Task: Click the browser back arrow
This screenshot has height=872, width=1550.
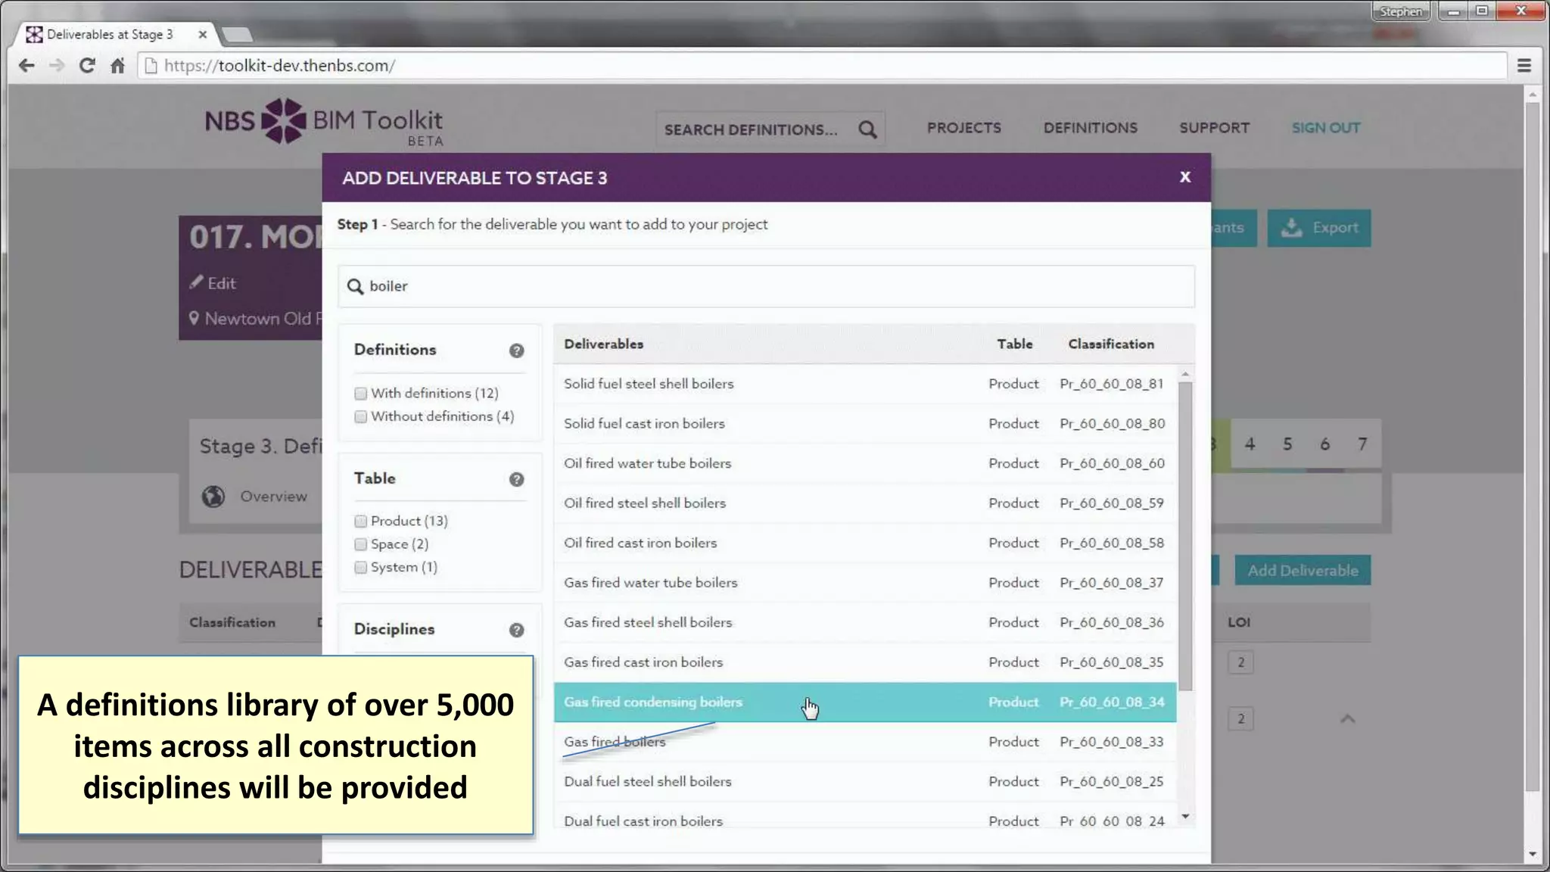Action: 26,66
